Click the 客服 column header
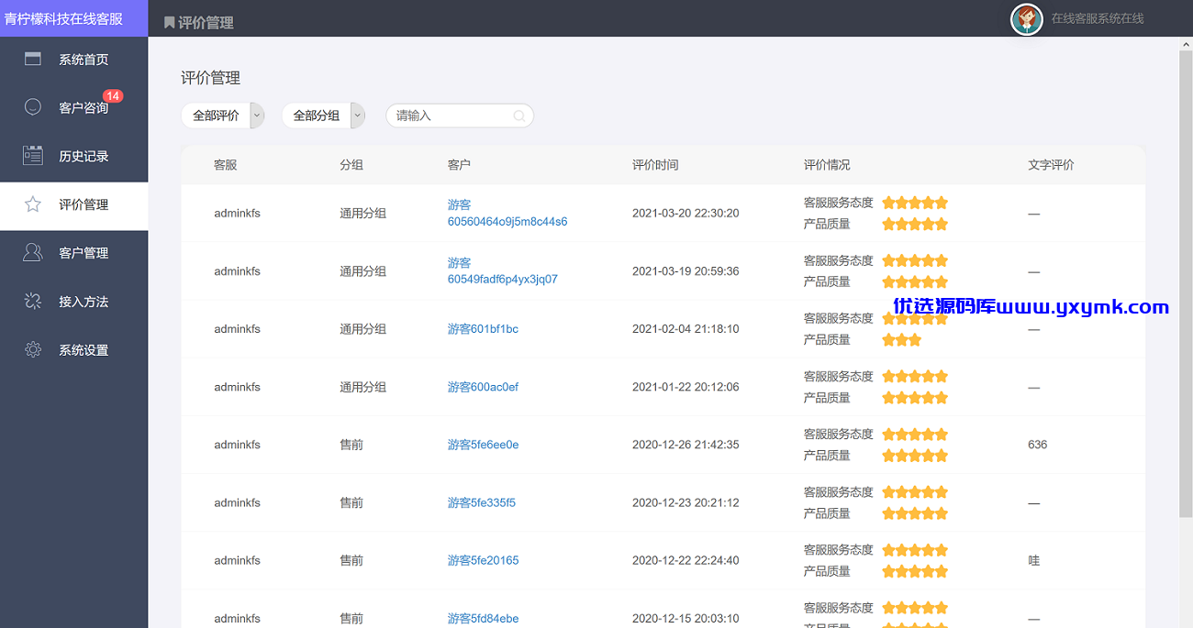Viewport: 1193px width, 628px height. [x=226, y=165]
